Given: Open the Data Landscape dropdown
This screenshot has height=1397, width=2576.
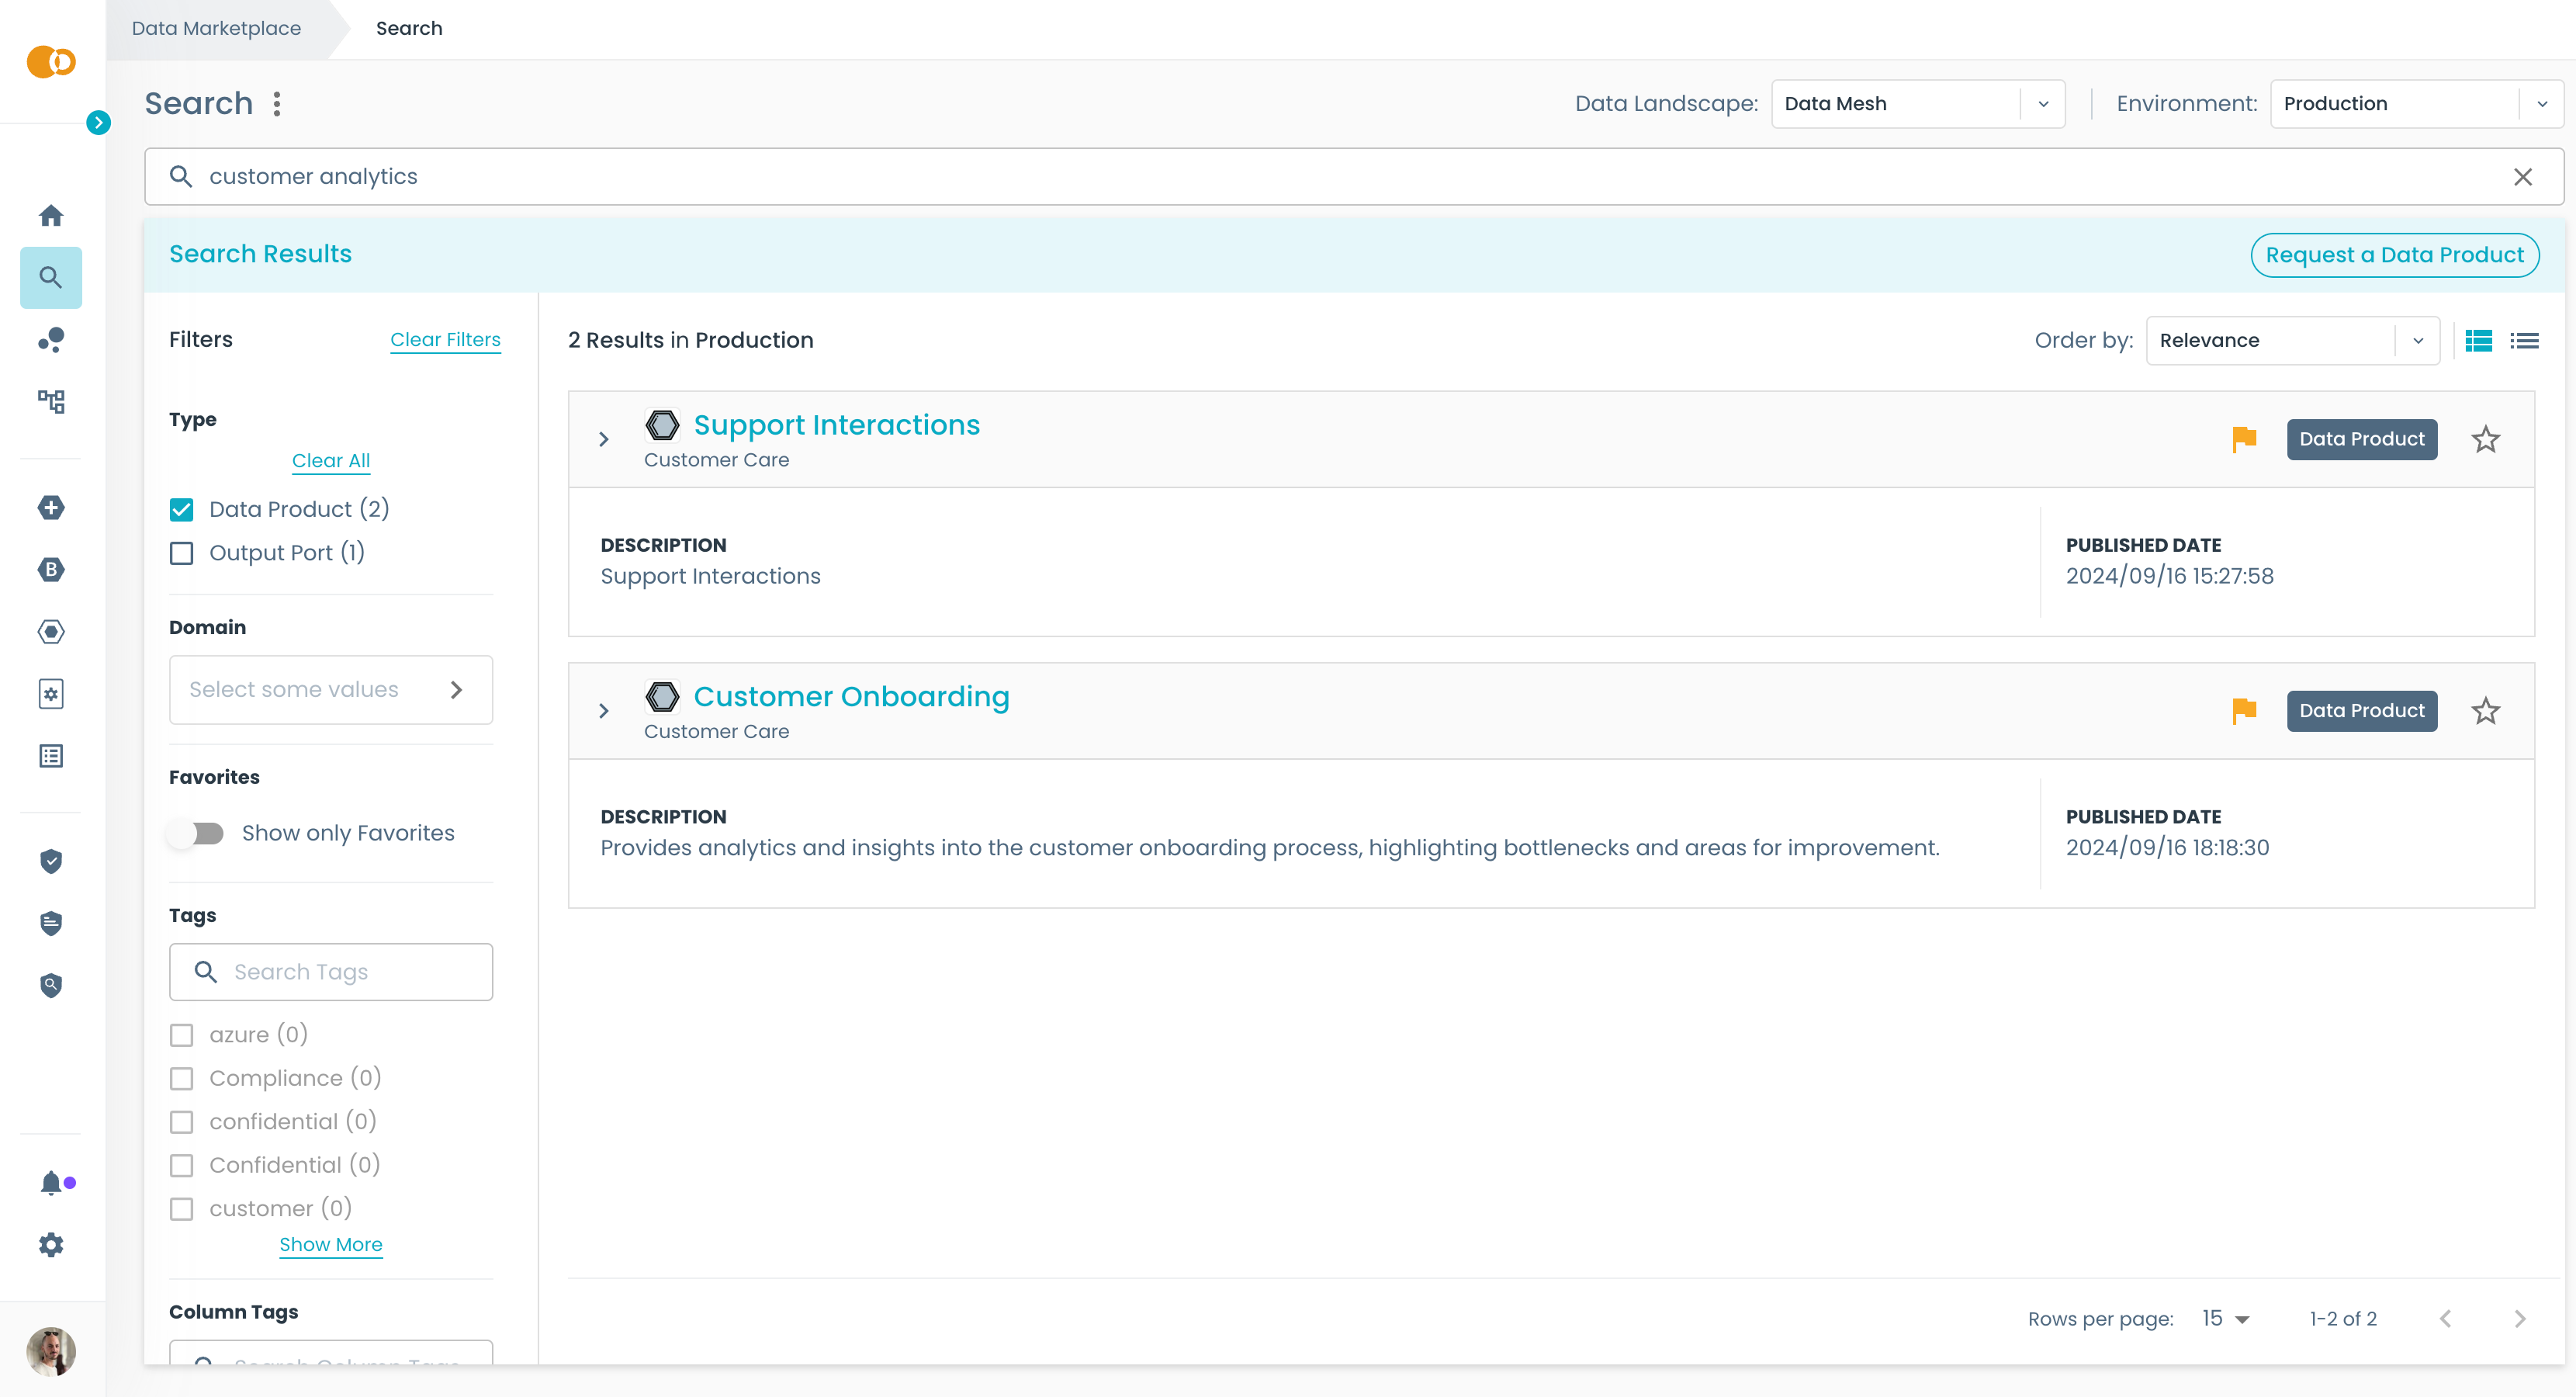Looking at the screenshot, I should (1917, 104).
